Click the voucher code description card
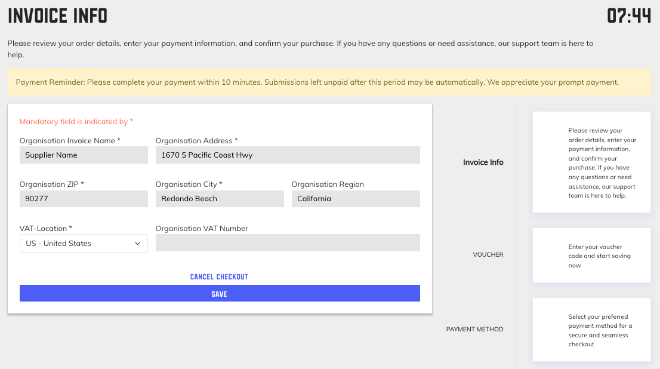Image resolution: width=660 pixels, height=369 pixels. 591,256
